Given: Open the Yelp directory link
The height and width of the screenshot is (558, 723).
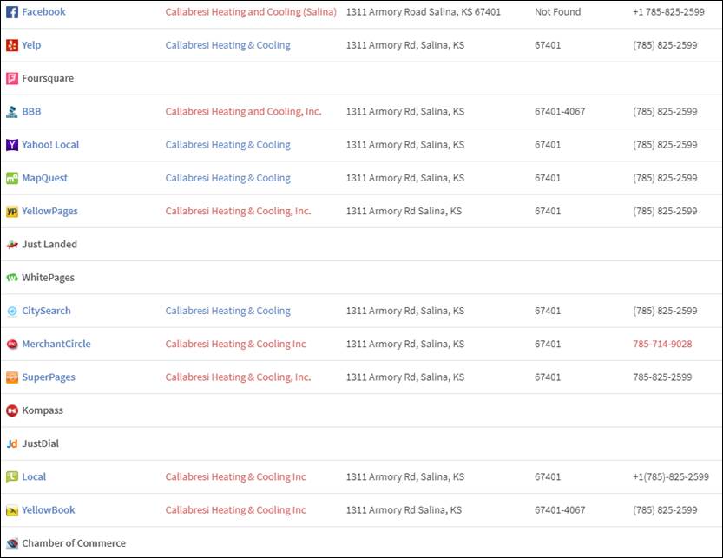Looking at the screenshot, I should [x=31, y=45].
